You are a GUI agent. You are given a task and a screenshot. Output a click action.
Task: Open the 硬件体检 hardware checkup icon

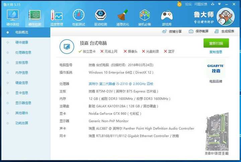tap(13, 17)
